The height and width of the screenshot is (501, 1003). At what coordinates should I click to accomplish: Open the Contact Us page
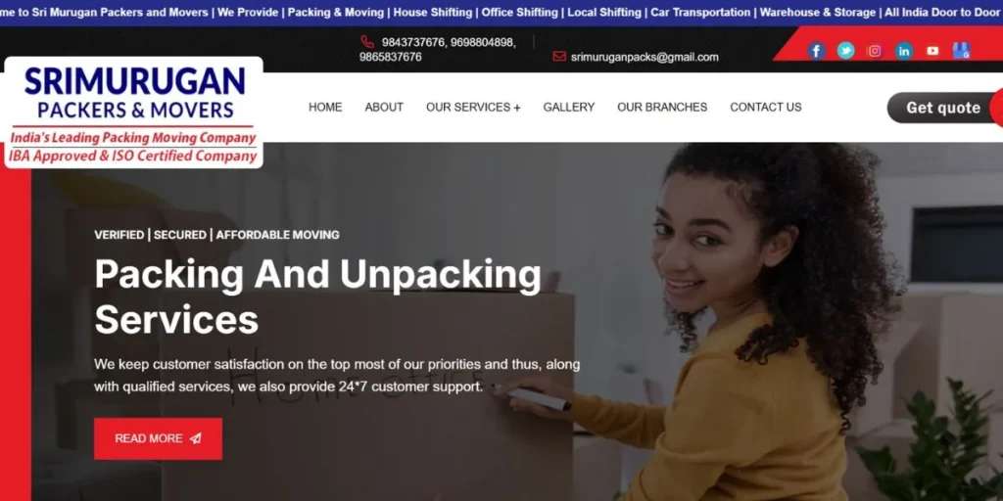pos(766,108)
